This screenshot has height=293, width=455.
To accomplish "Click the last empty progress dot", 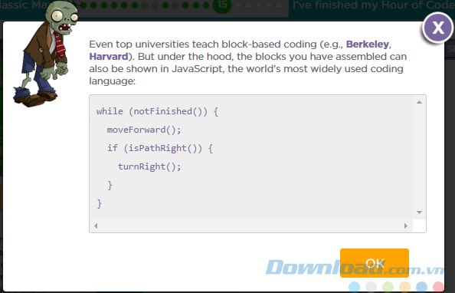I will click(x=279, y=5).
